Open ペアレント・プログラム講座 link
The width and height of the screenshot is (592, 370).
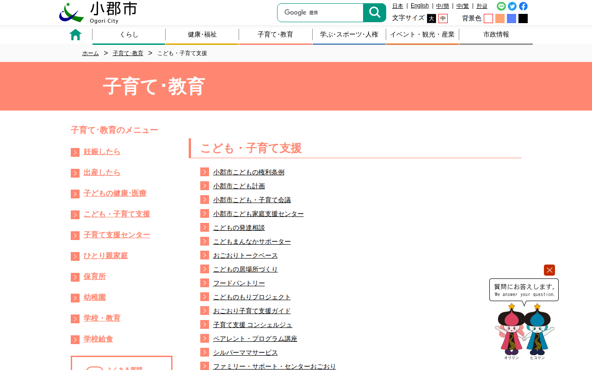255,339
